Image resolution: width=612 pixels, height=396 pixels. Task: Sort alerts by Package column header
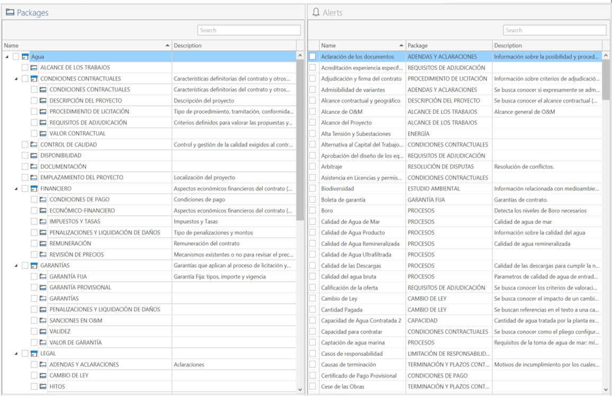coord(449,45)
